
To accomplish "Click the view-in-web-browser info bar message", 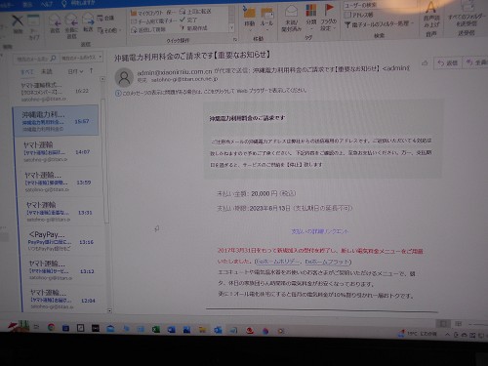I will pos(215,91).
